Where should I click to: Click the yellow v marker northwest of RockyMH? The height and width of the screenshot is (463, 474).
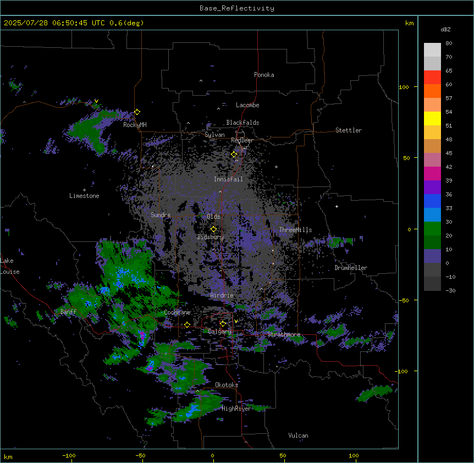[96, 101]
